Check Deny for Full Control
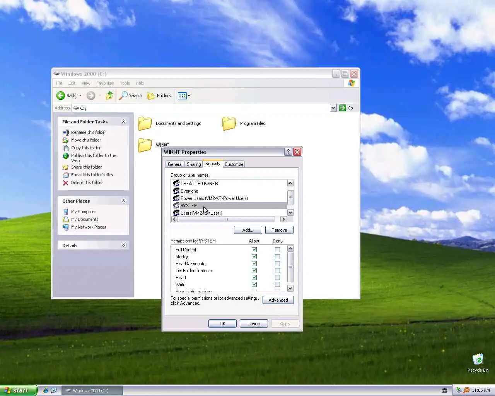This screenshot has width=495, height=396. (277, 250)
